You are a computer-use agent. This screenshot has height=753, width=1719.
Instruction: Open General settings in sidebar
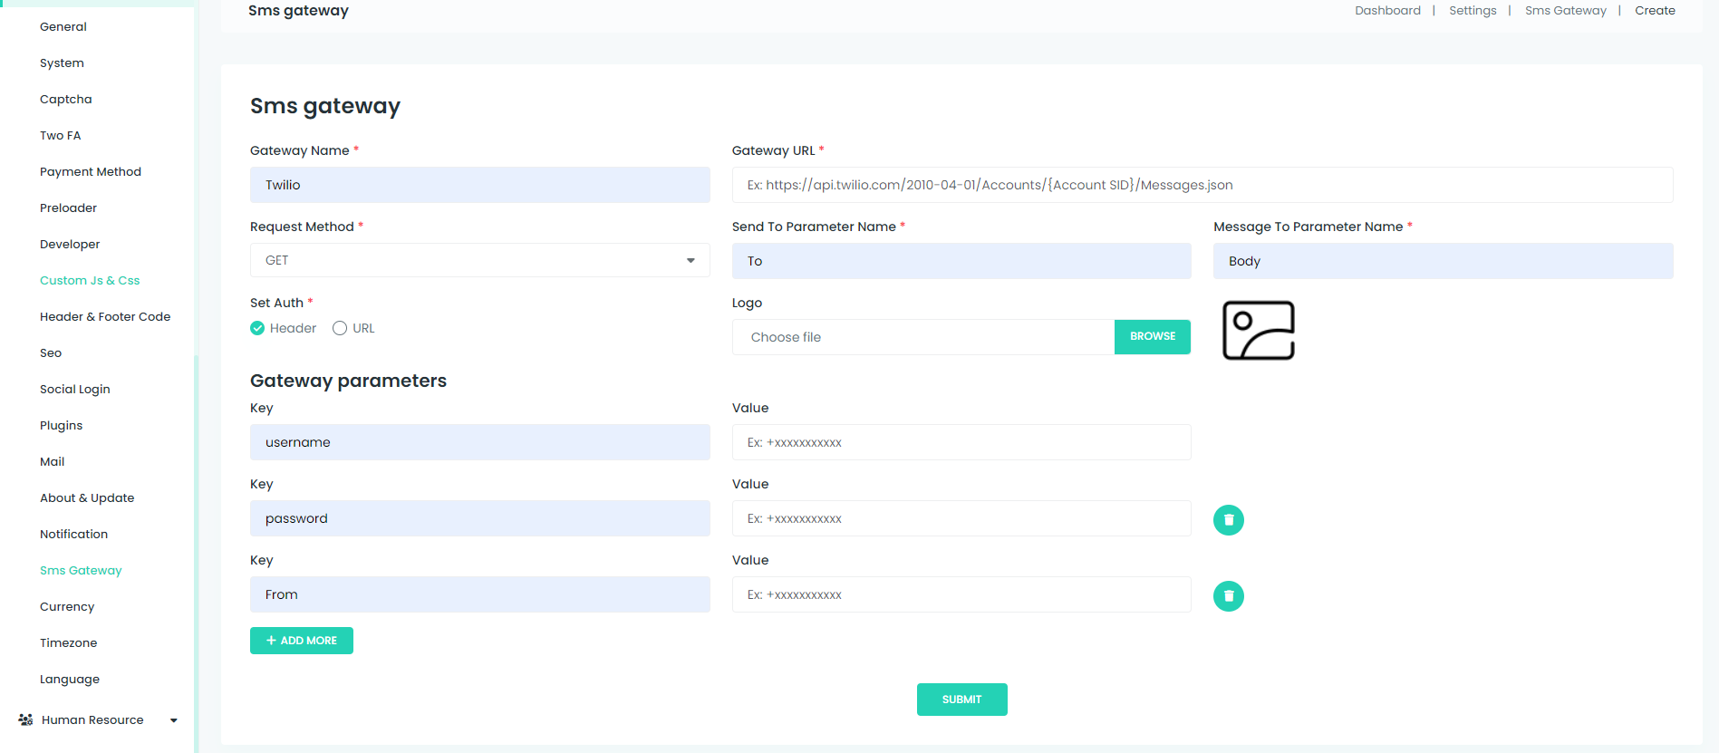pyautogui.click(x=63, y=26)
